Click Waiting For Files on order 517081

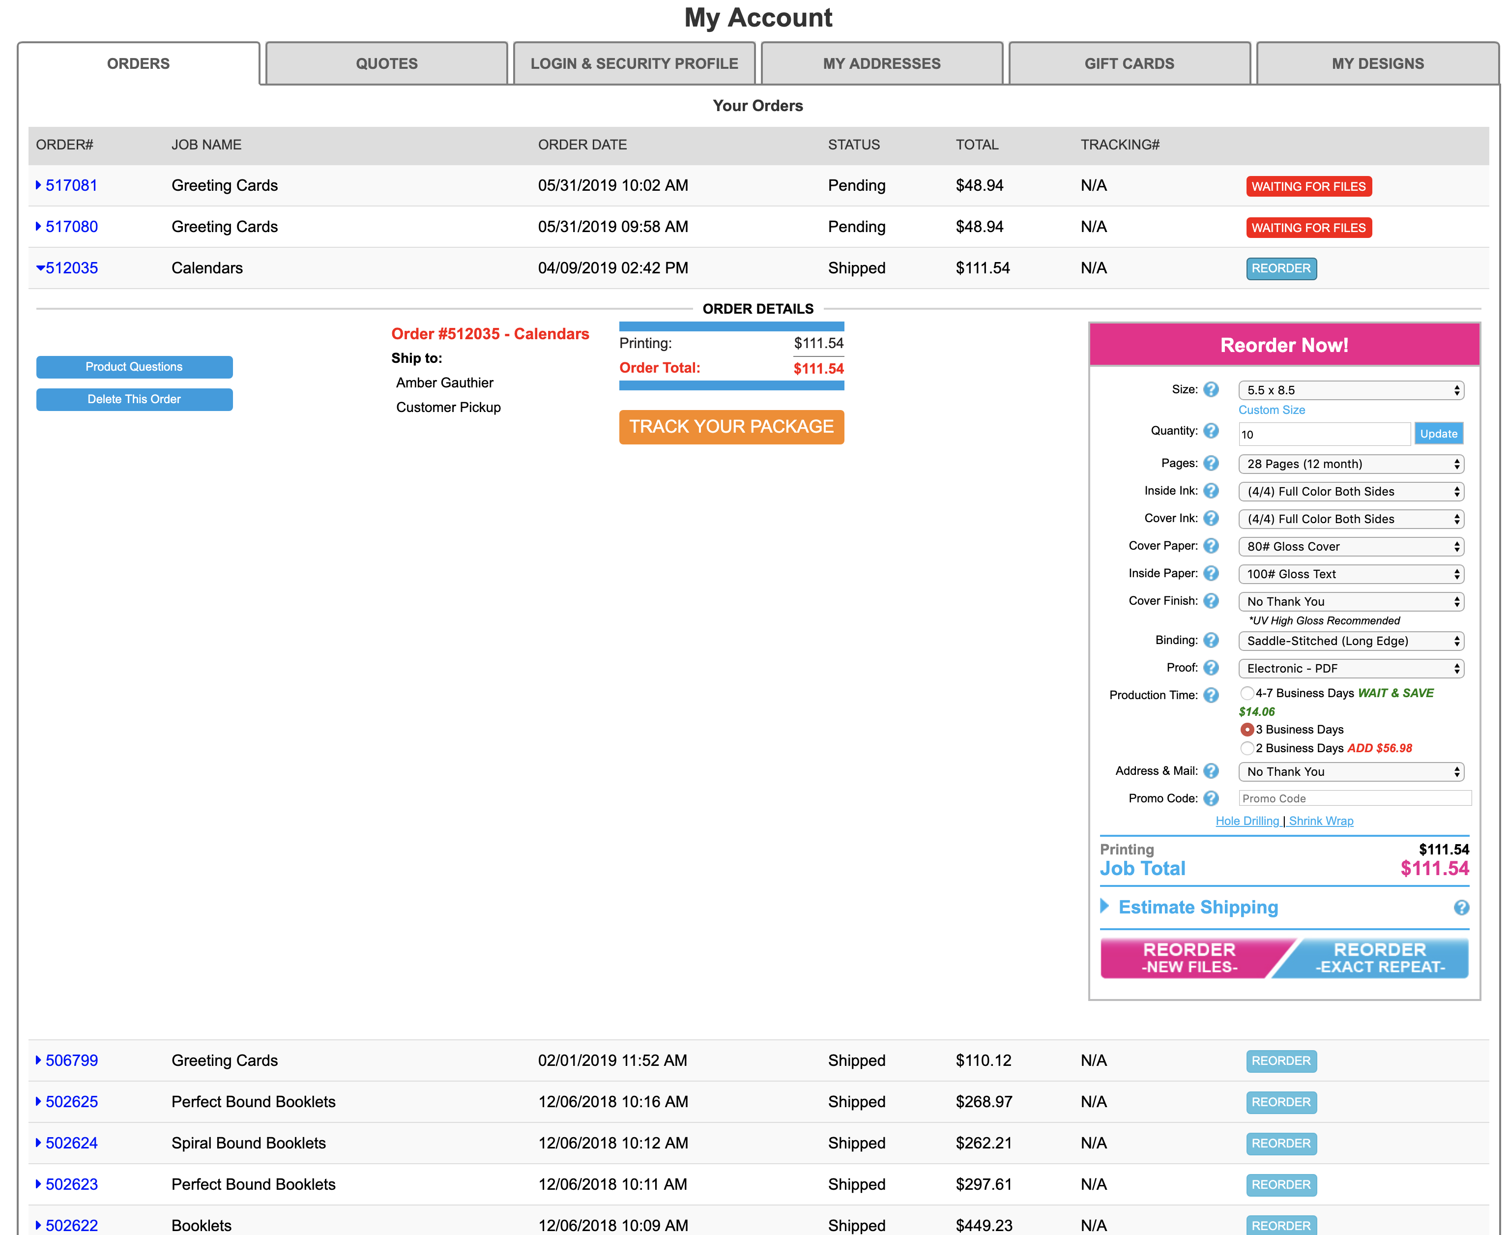pyautogui.click(x=1309, y=186)
